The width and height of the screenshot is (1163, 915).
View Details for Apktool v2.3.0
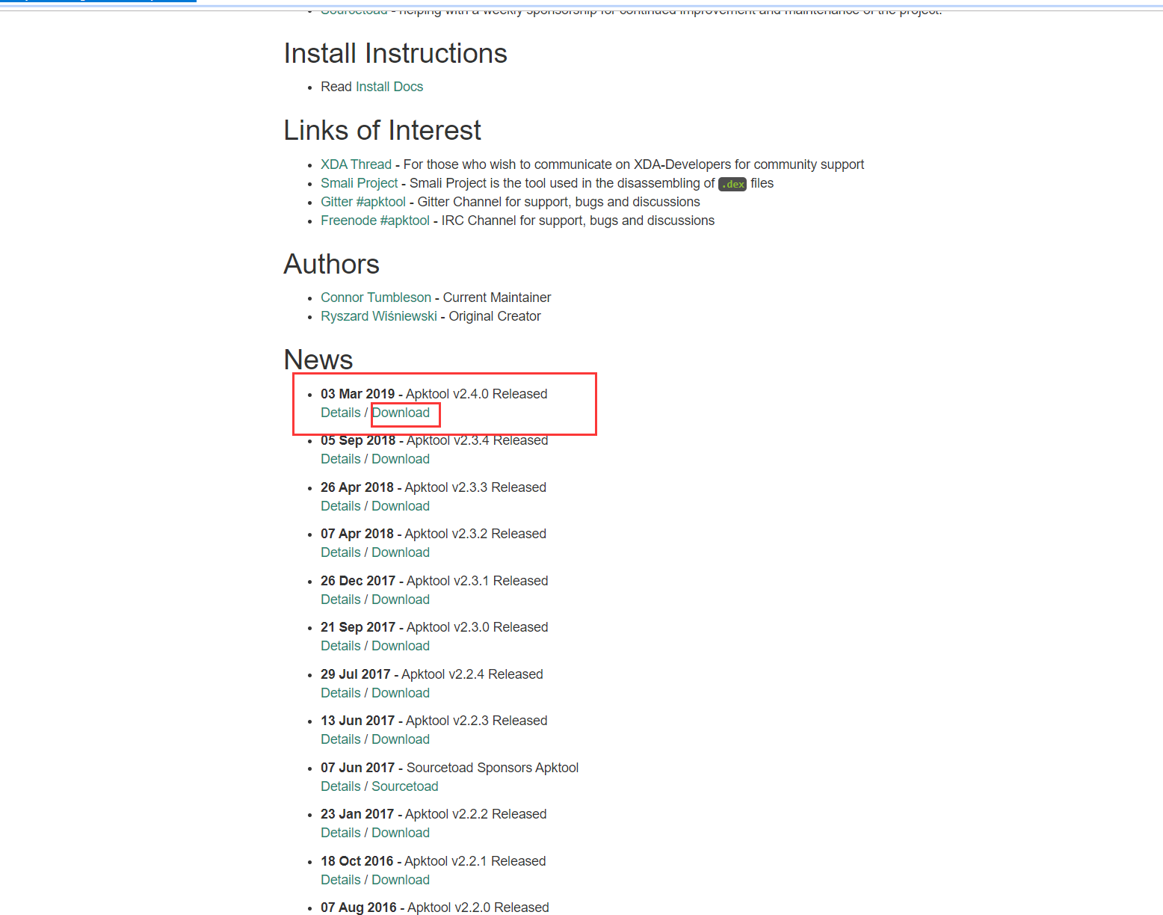(341, 646)
